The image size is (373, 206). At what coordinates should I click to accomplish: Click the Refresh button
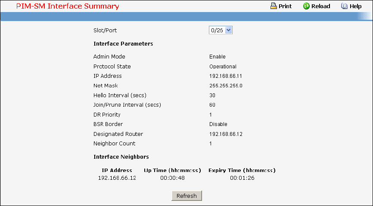(x=186, y=196)
